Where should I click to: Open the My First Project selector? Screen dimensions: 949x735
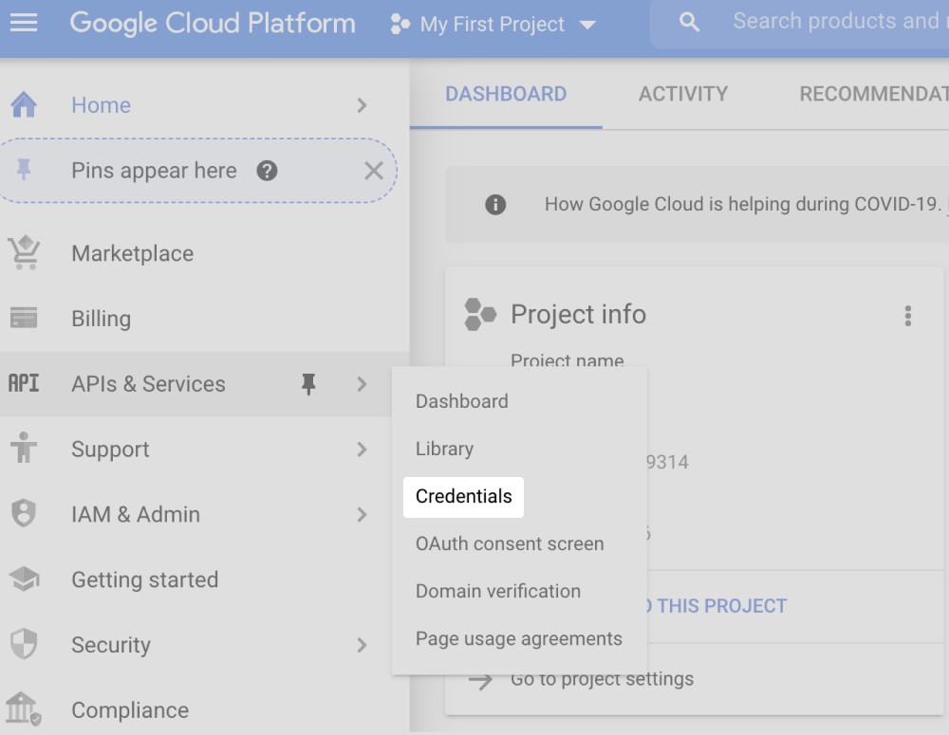pos(493,24)
